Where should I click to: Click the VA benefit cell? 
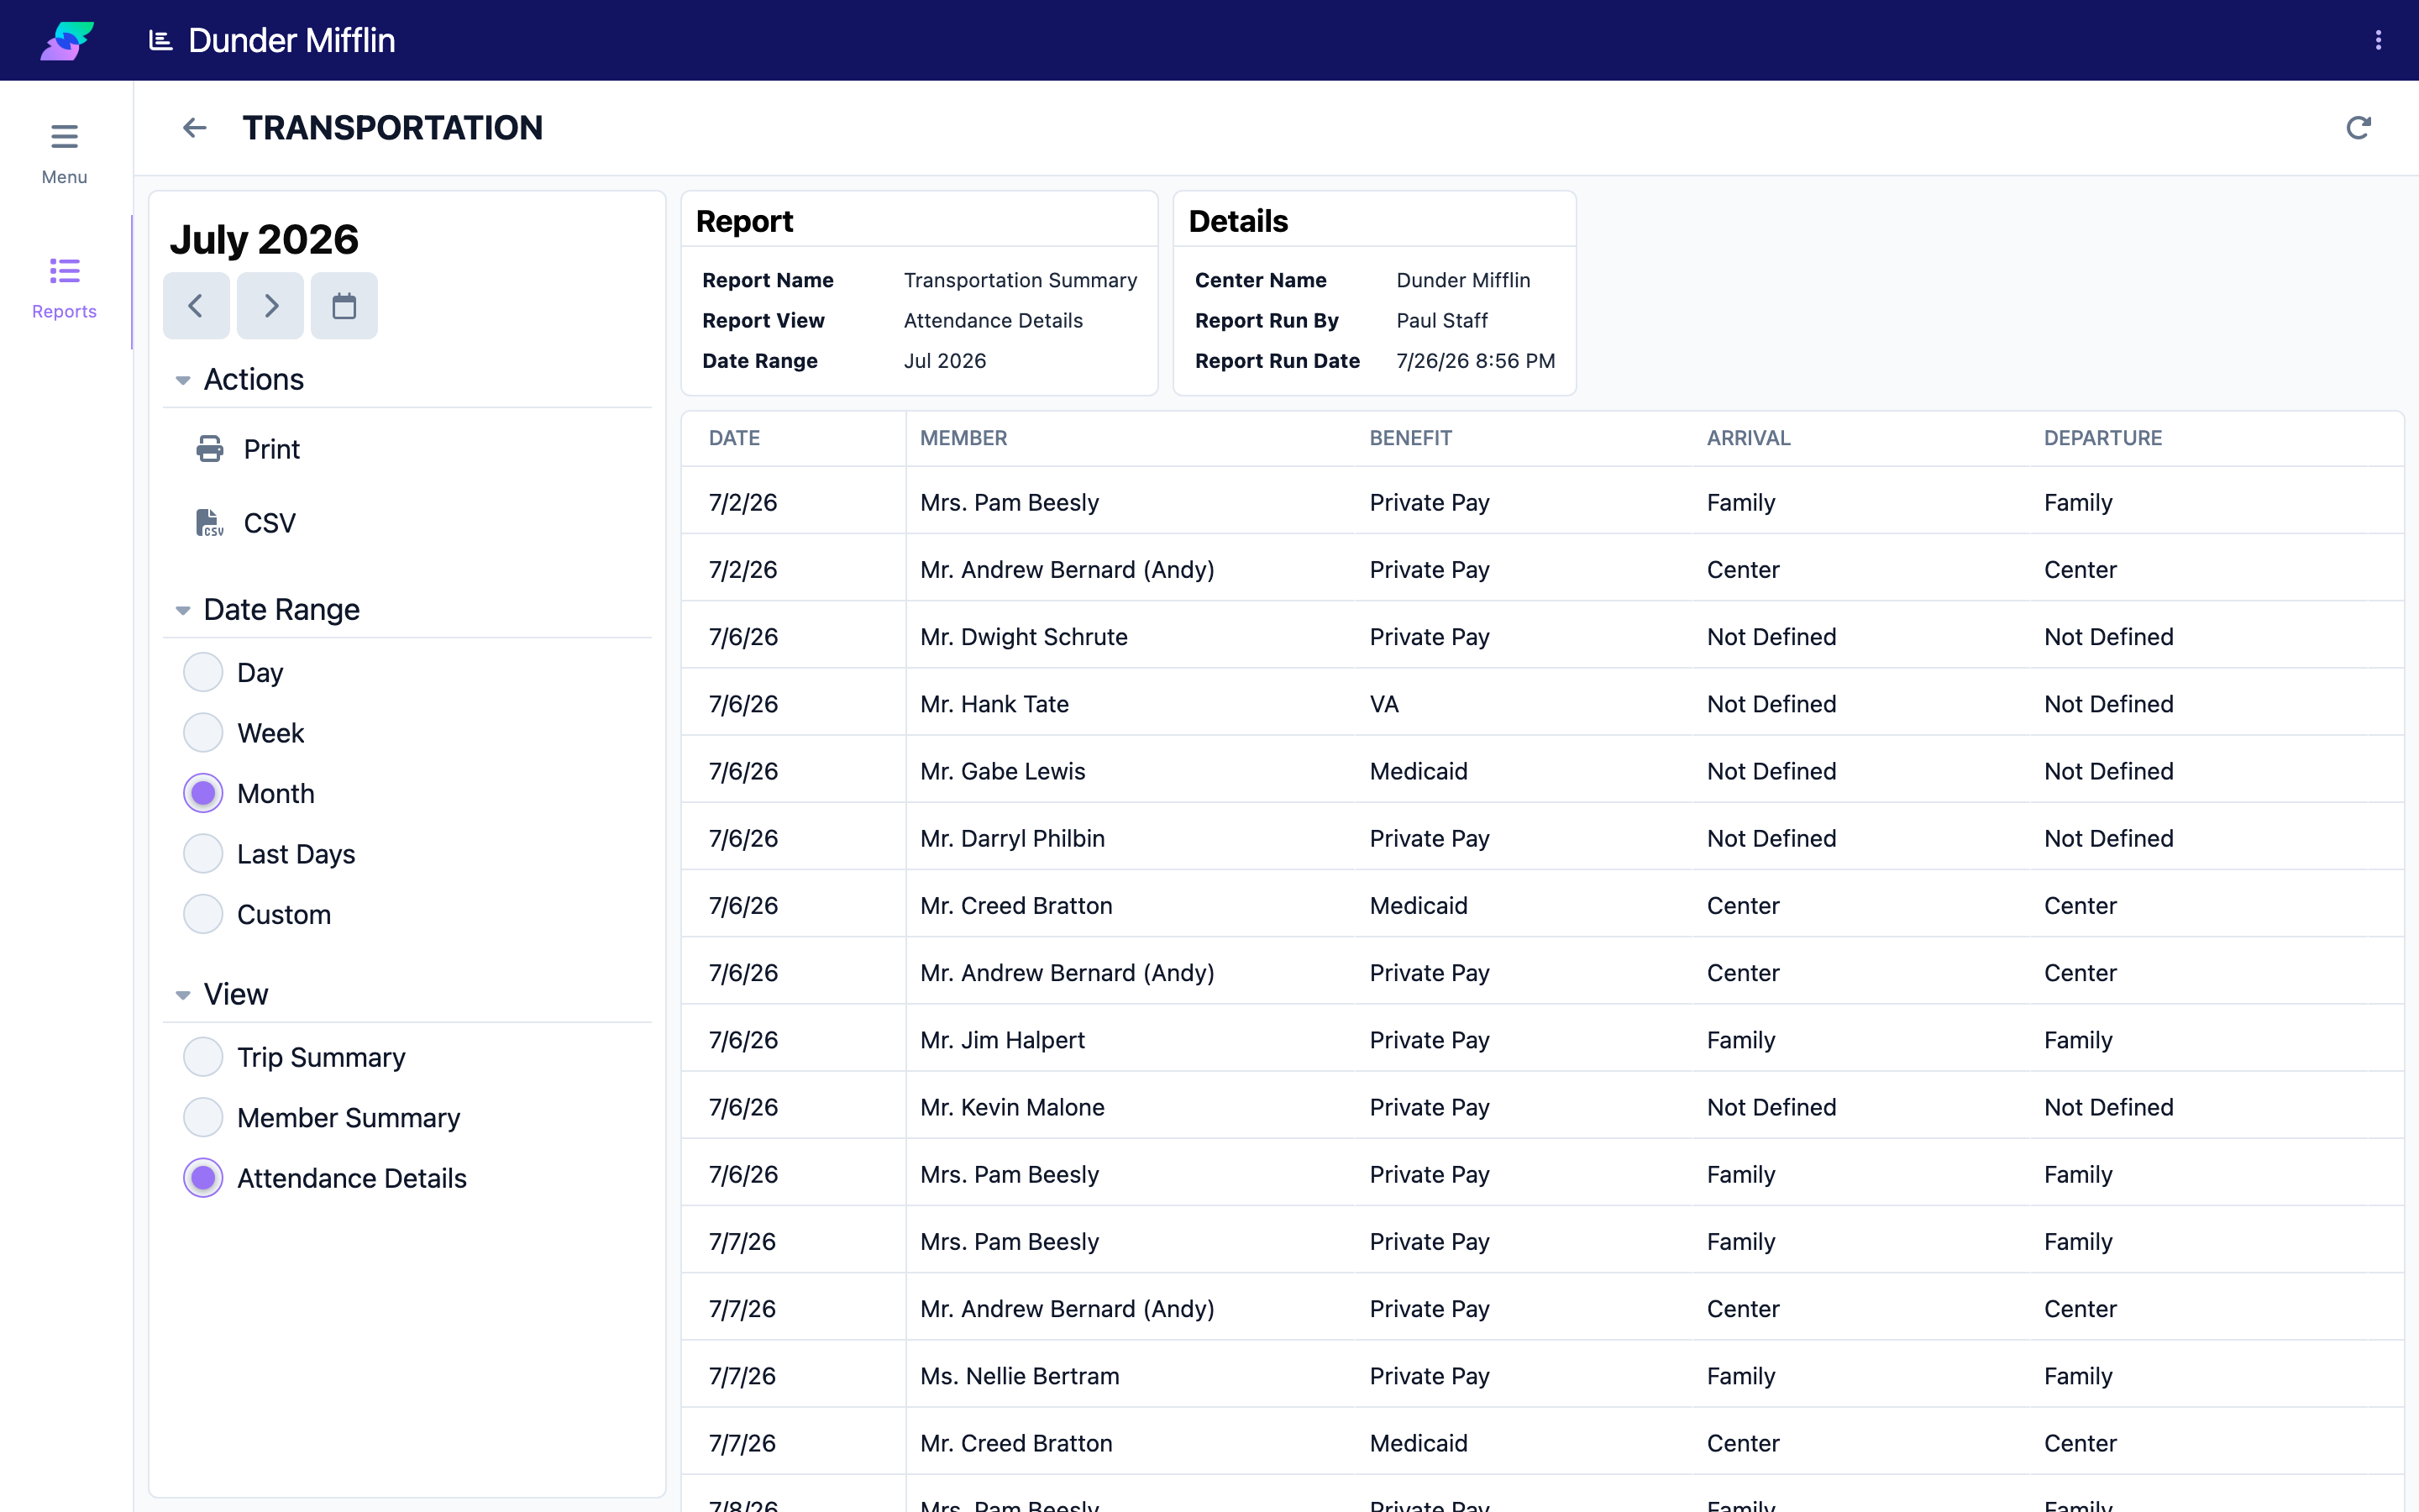click(1384, 704)
